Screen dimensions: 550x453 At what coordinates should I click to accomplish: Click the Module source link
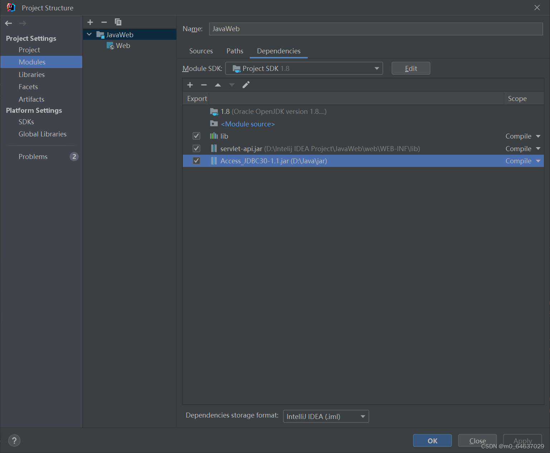pos(248,124)
